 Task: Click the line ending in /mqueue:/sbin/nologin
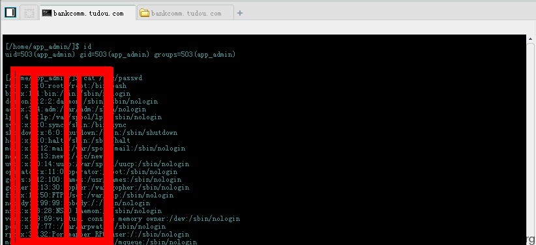pyautogui.click(x=101, y=242)
